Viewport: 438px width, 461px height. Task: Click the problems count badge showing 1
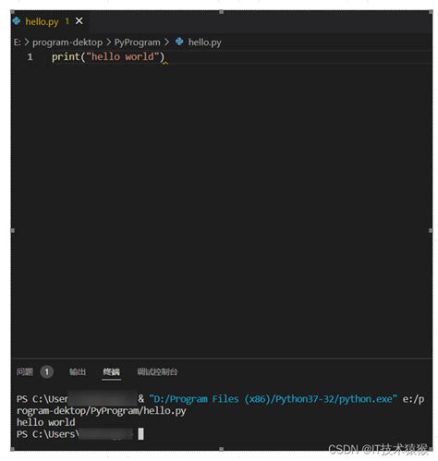tap(47, 371)
